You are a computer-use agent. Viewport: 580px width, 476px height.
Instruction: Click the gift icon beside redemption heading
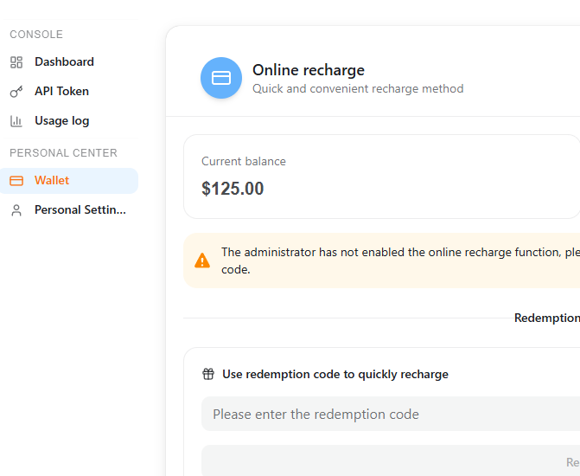pos(208,374)
